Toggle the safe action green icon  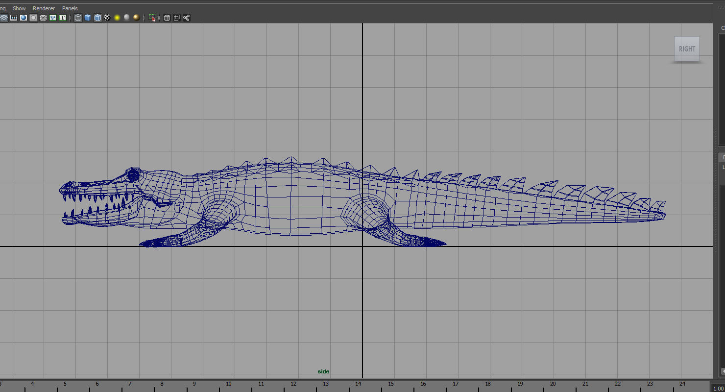(x=53, y=18)
